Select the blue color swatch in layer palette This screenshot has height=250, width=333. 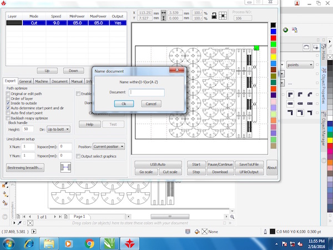tap(273, 32)
